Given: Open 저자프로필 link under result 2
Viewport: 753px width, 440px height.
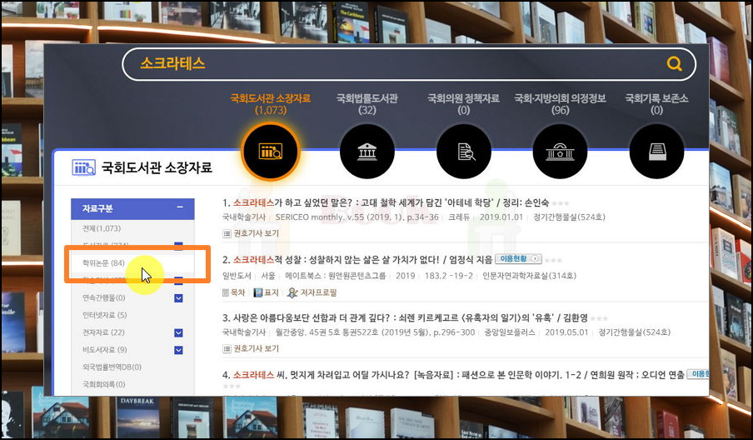Looking at the screenshot, I should coord(319,292).
